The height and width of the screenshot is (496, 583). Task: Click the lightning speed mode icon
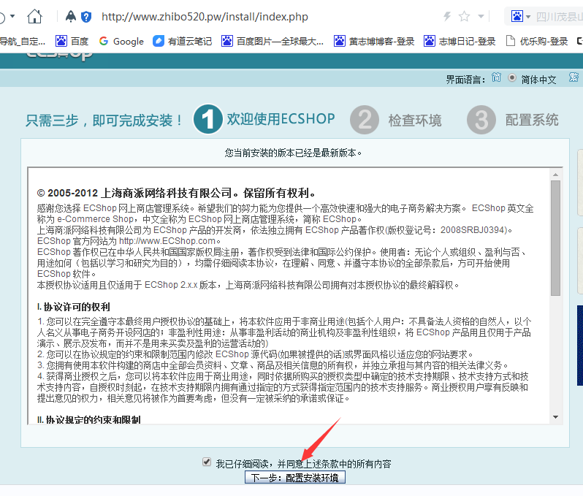click(x=447, y=16)
